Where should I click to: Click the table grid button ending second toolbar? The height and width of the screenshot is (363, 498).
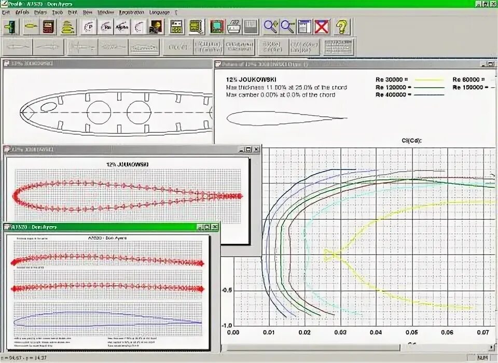(x=339, y=47)
